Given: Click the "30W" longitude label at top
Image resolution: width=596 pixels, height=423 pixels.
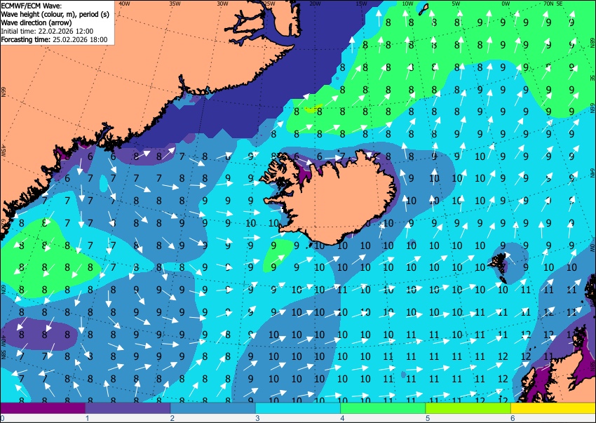Looking at the screenshot, I should pos(223,4).
